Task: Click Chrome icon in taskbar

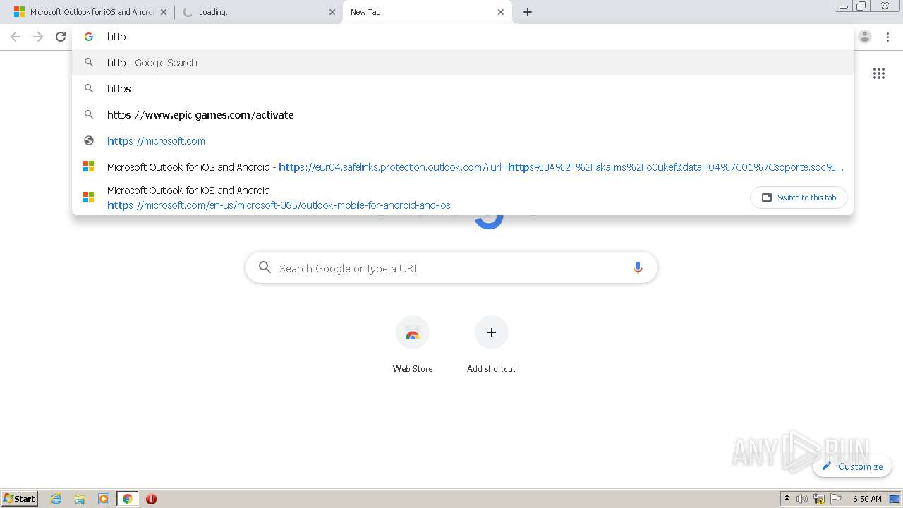Action: pos(127,499)
